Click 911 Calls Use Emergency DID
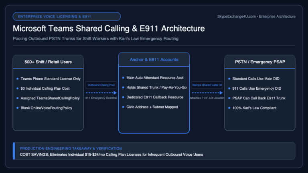This screenshot has width=308, height=173. tap(257, 89)
